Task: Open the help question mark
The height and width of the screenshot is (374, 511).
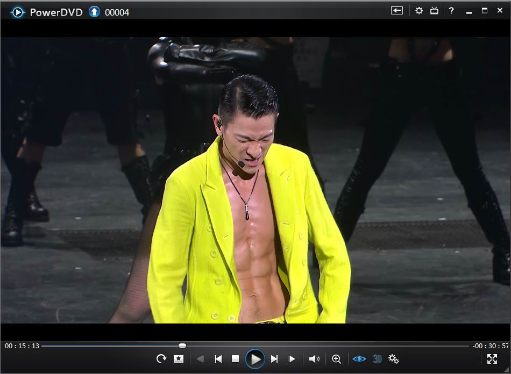Action: point(451,11)
